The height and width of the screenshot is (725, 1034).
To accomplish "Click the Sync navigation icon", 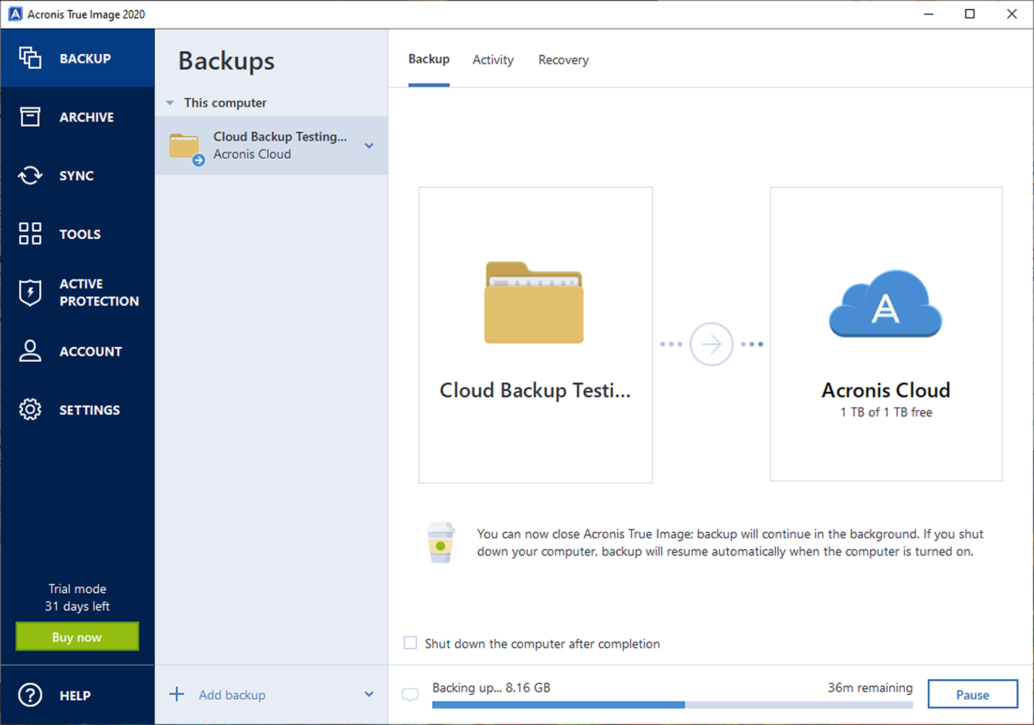I will 31,174.
